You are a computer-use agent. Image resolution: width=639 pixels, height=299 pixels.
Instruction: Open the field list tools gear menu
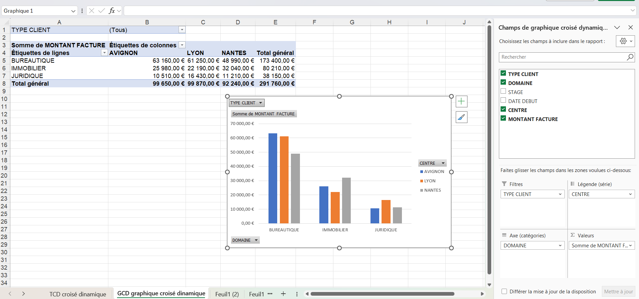(625, 41)
